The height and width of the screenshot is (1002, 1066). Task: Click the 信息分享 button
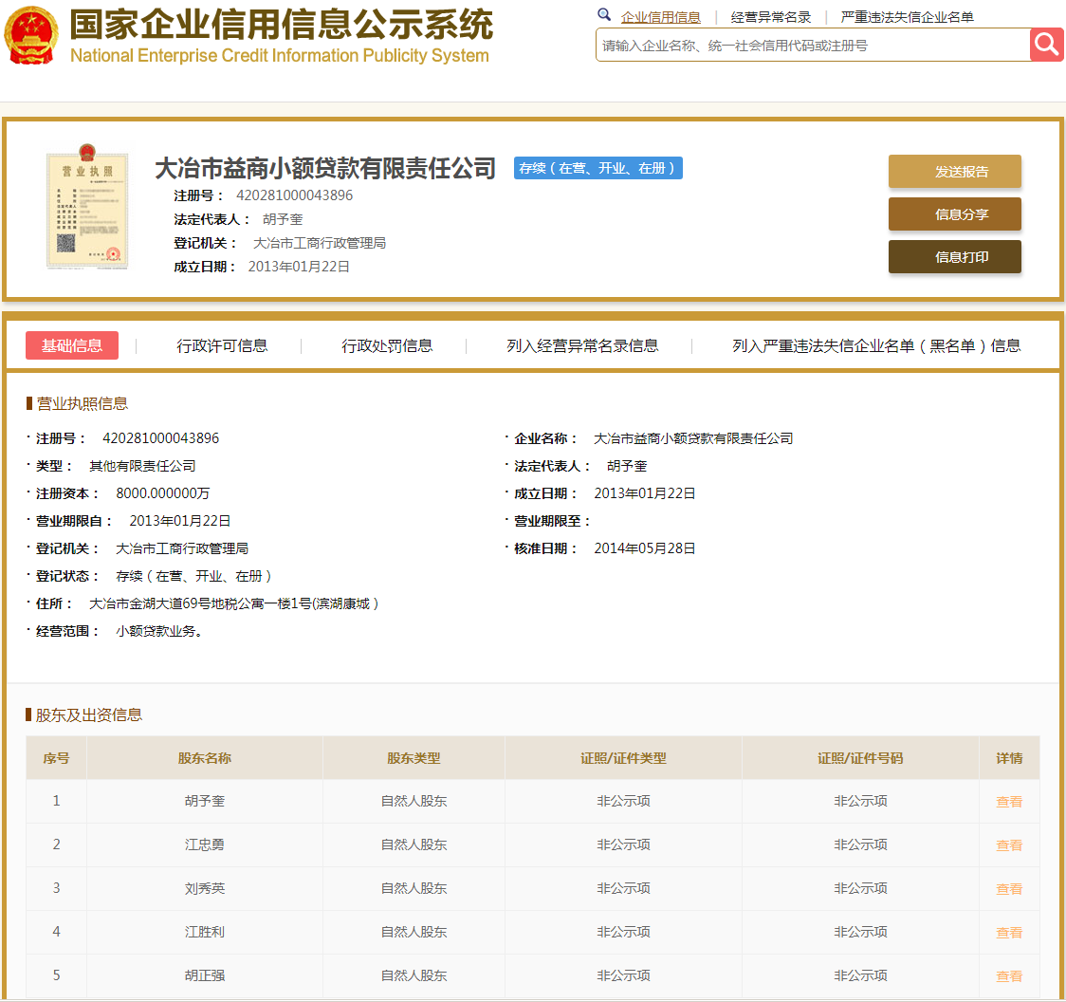[954, 213]
